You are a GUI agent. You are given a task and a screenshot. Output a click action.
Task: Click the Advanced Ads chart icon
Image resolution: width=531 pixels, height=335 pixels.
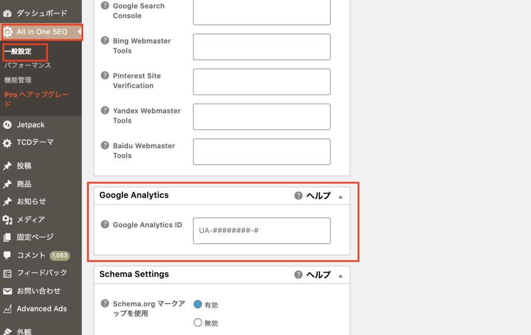click(x=7, y=309)
